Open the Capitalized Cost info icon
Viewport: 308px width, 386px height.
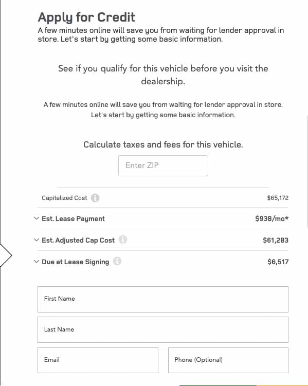tap(95, 198)
